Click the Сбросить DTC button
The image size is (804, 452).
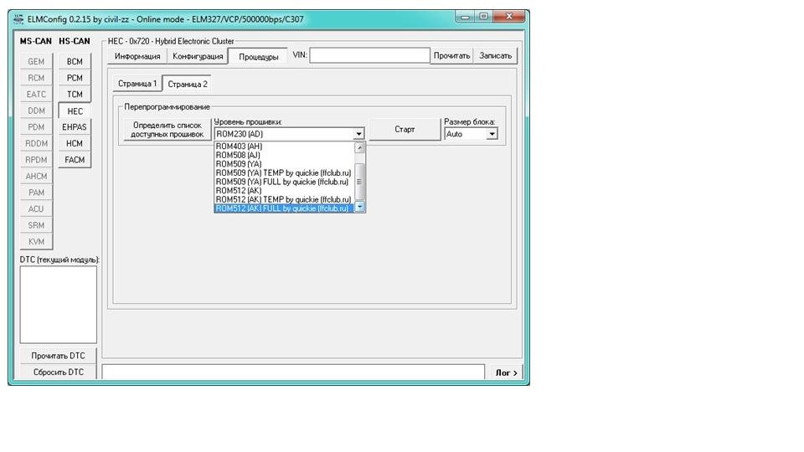coord(58,372)
